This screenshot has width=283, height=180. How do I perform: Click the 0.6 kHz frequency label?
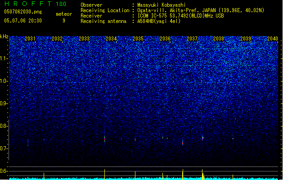[4, 171]
